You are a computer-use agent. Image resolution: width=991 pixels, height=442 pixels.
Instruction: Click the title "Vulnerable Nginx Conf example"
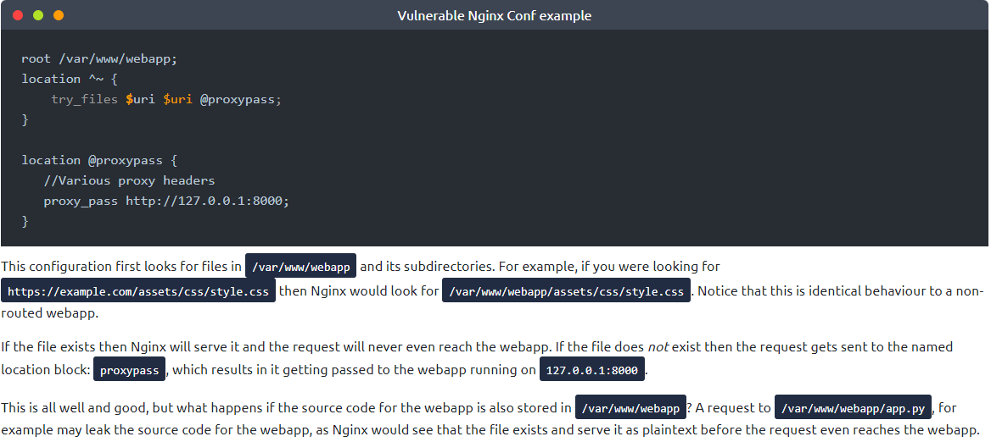coord(495,16)
